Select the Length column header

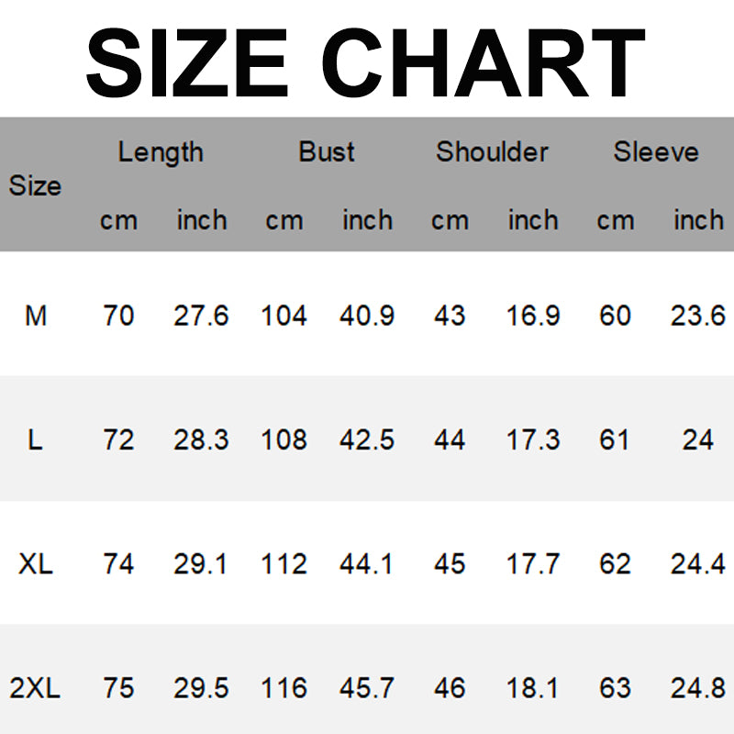click(x=161, y=152)
